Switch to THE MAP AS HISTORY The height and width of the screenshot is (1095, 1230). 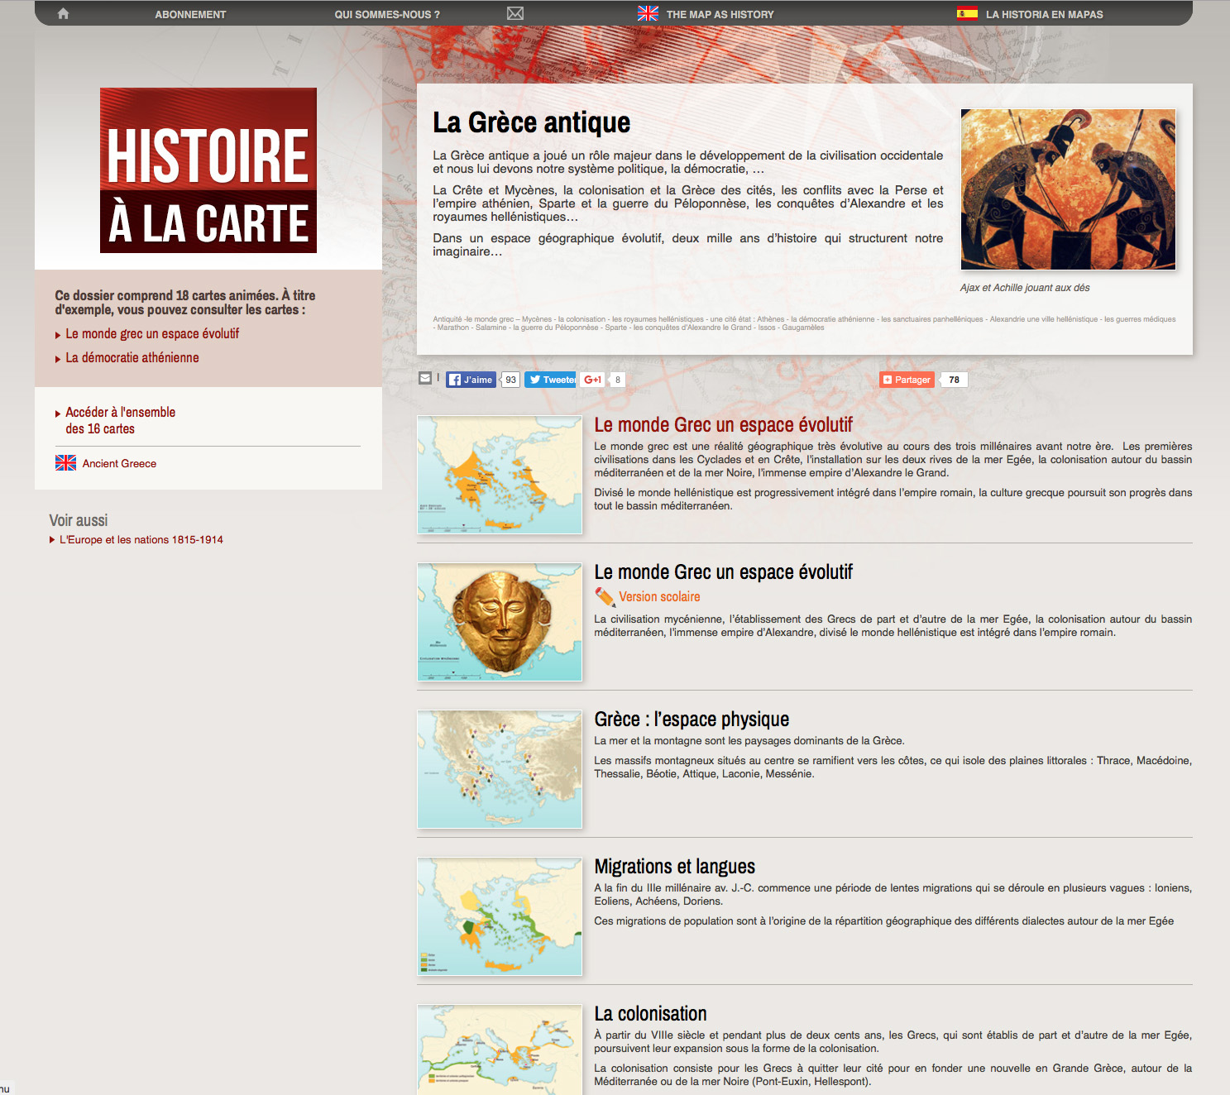point(720,14)
